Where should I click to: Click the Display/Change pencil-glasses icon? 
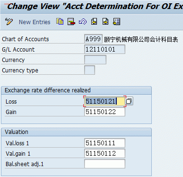coord(9,22)
